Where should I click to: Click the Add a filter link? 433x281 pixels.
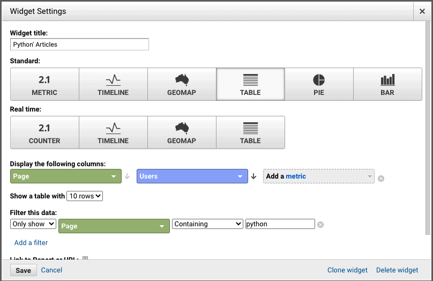tap(31, 242)
